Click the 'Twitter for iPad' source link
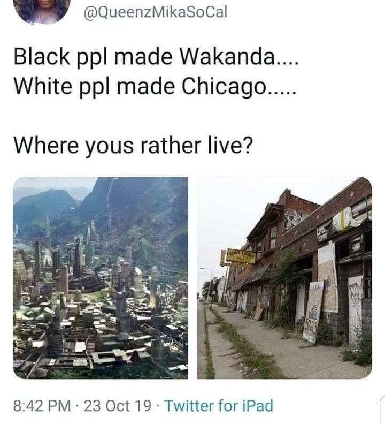385x424 pixels. (x=219, y=406)
